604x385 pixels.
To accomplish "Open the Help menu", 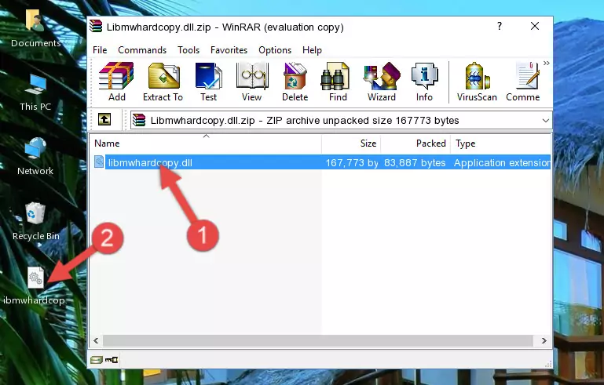I will 312,50.
